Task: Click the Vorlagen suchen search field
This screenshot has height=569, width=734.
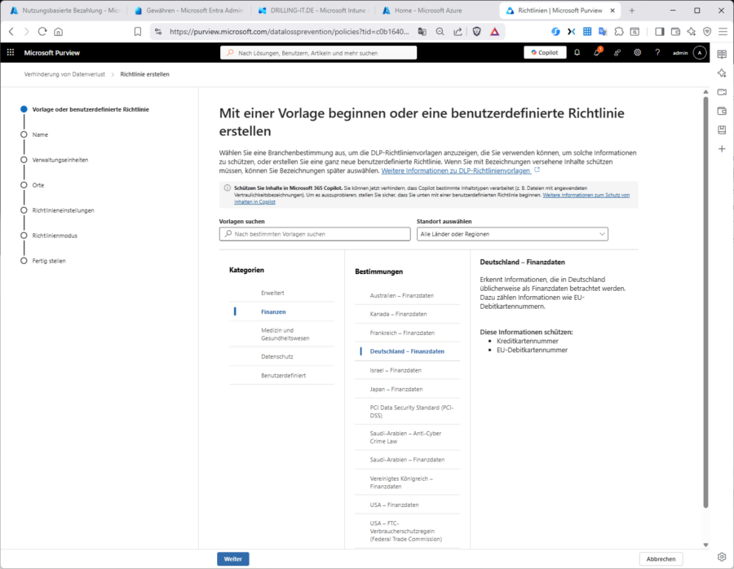Action: click(x=315, y=234)
